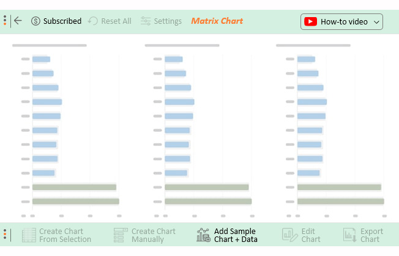Image resolution: width=399 pixels, height=256 pixels.
Task: Click the How-to video button label
Action: click(344, 22)
